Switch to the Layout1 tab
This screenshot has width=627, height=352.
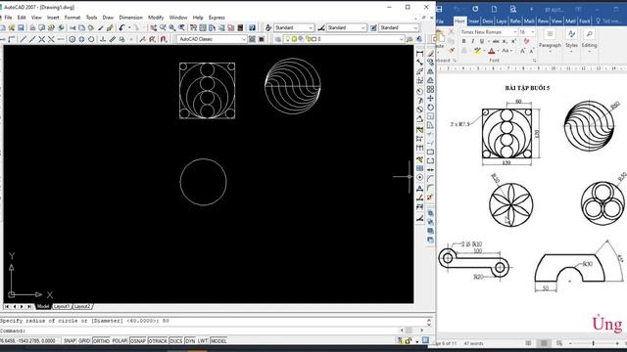[x=62, y=306]
